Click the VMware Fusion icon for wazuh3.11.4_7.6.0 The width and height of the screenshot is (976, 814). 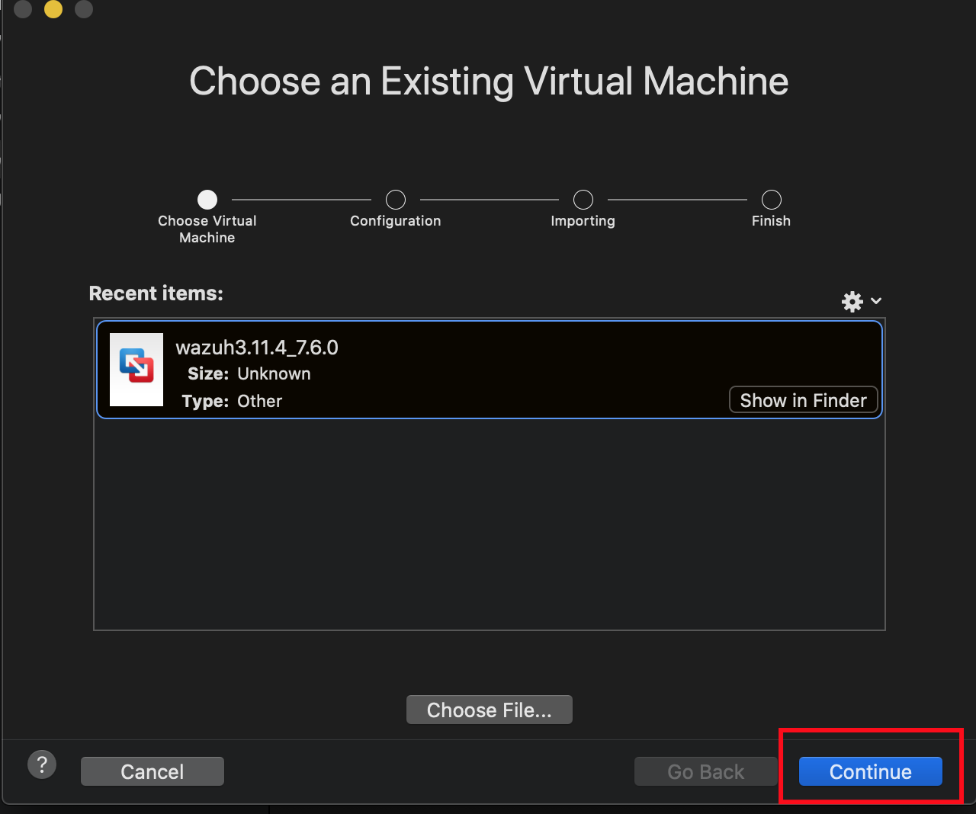[x=136, y=369]
